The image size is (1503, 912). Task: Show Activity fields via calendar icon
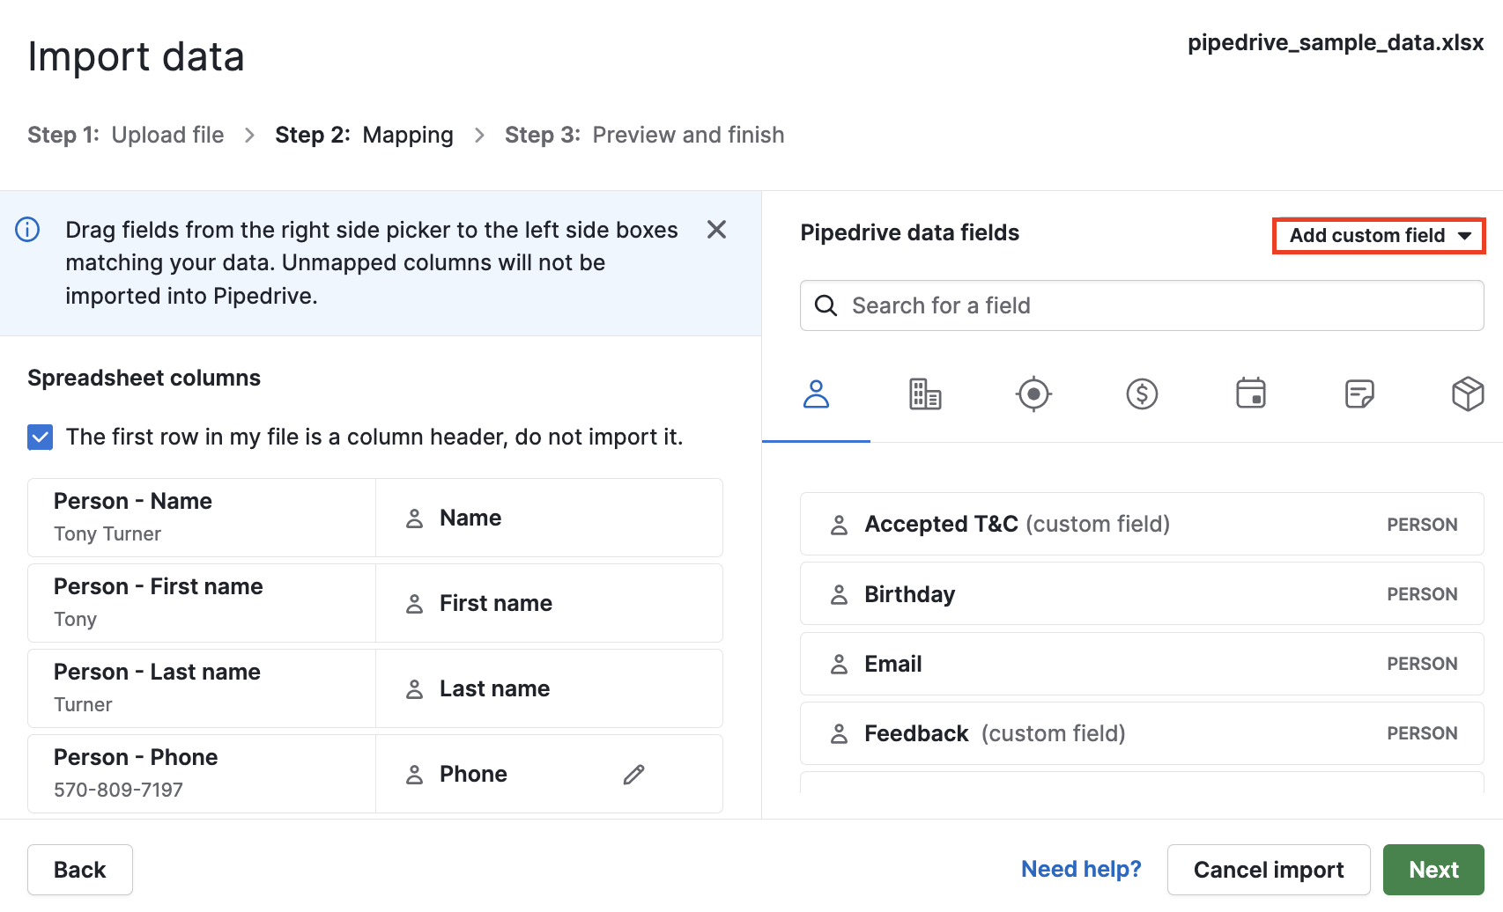pos(1251,394)
